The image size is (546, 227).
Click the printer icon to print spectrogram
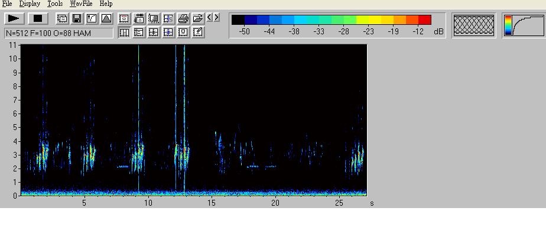click(x=183, y=18)
